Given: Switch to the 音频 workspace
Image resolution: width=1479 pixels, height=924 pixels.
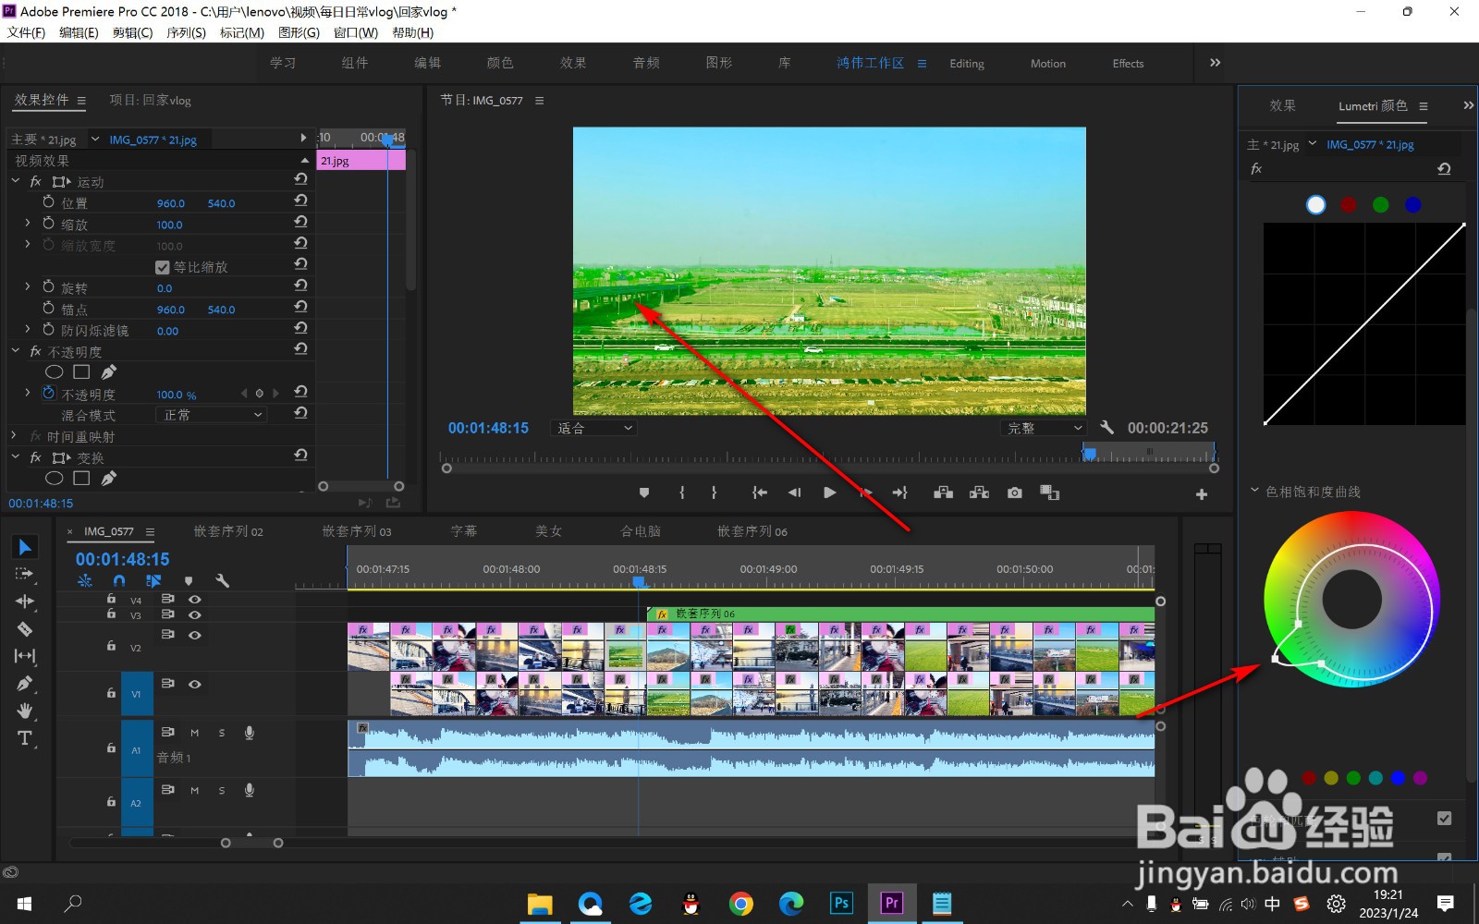Looking at the screenshot, I should (646, 63).
